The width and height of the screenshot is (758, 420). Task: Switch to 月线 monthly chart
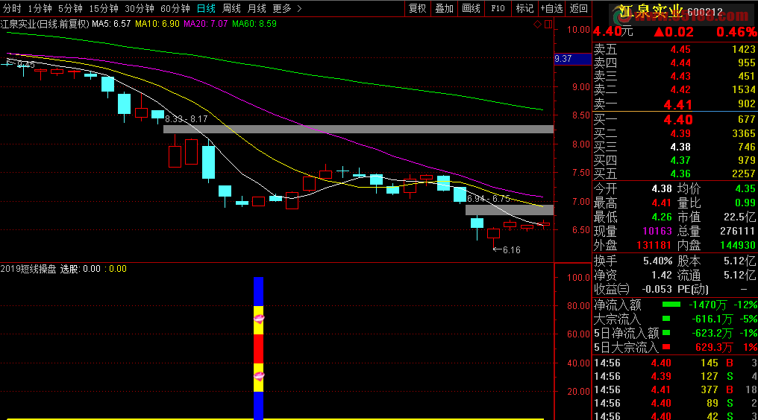tap(257, 8)
